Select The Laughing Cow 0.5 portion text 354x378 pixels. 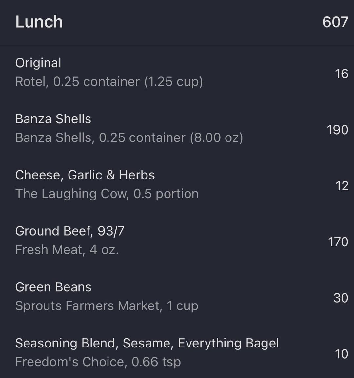tap(107, 194)
